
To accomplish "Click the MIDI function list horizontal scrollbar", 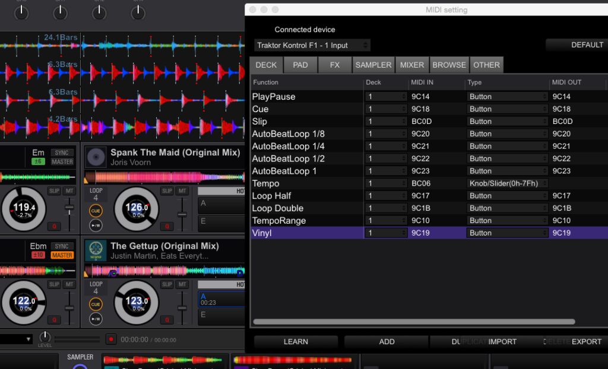I will (x=414, y=322).
